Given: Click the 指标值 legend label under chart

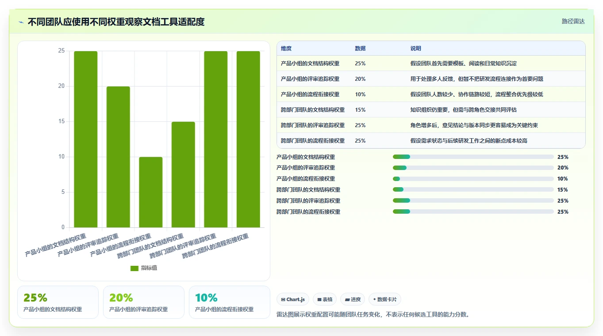Looking at the screenshot, I should point(149,268).
